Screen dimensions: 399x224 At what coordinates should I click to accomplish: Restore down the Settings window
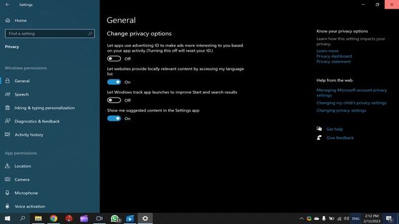[x=377, y=4]
